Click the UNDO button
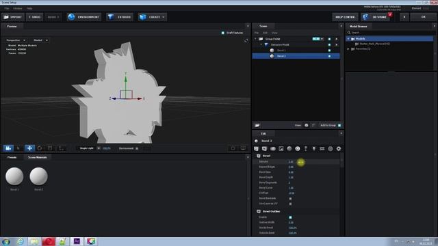This screenshot has height=246, width=438. [35, 17]
